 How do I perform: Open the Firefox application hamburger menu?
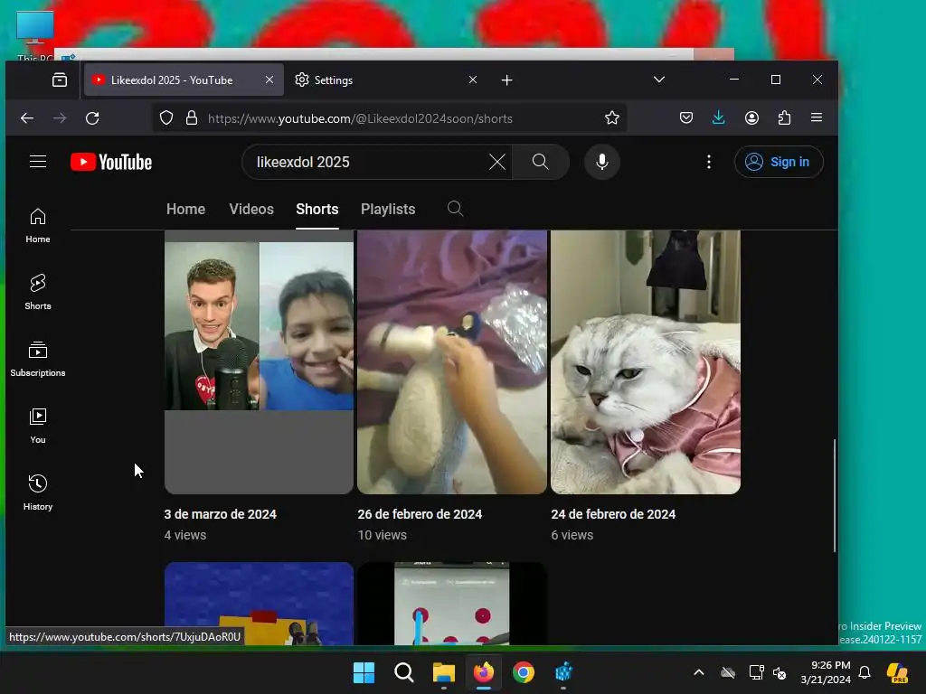point(817,117)
